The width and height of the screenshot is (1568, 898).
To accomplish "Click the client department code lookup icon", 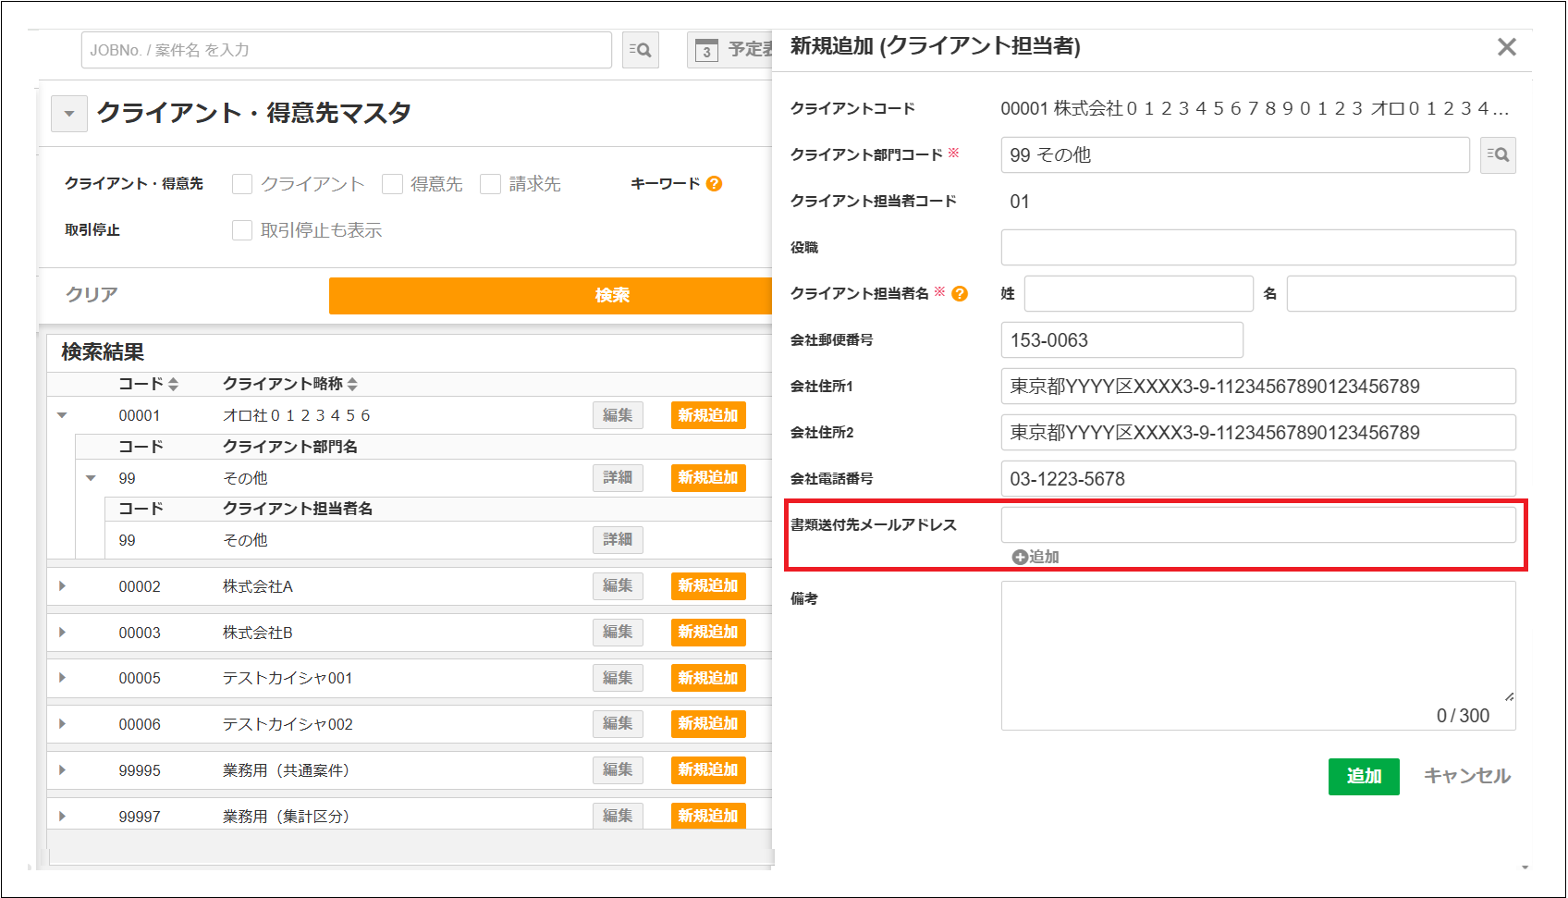I will coord(1497,155).
